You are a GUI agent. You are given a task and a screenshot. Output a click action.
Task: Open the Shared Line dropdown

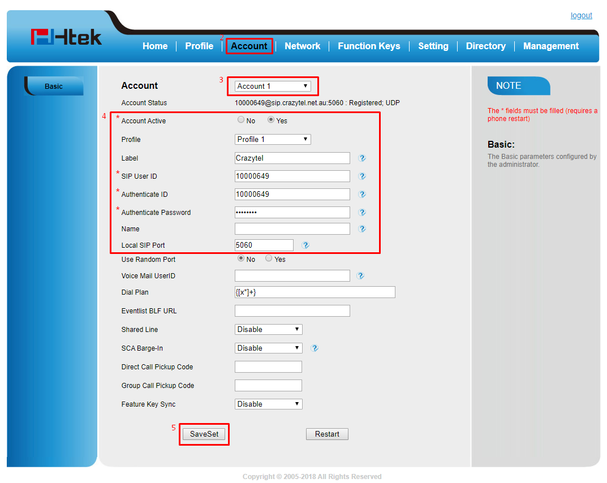[268, 329]
